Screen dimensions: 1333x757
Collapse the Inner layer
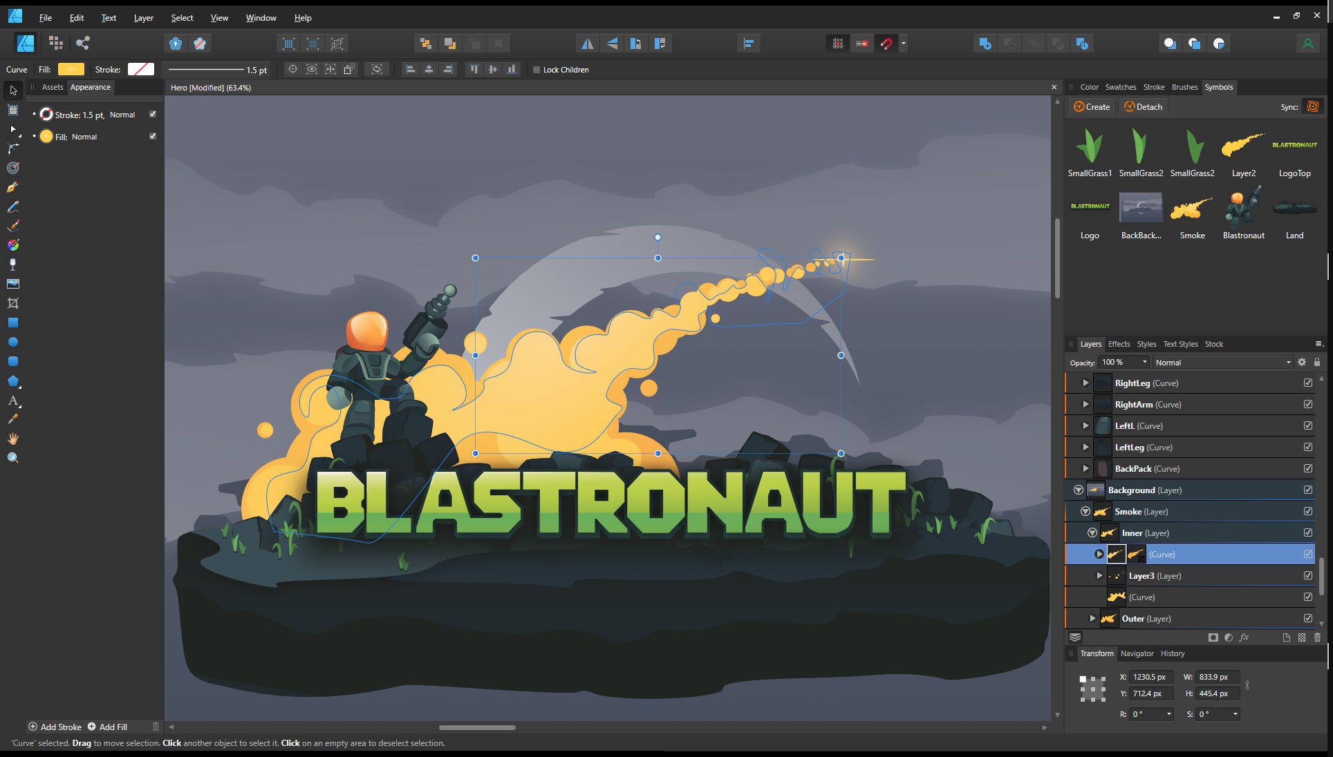(1092, 533)
